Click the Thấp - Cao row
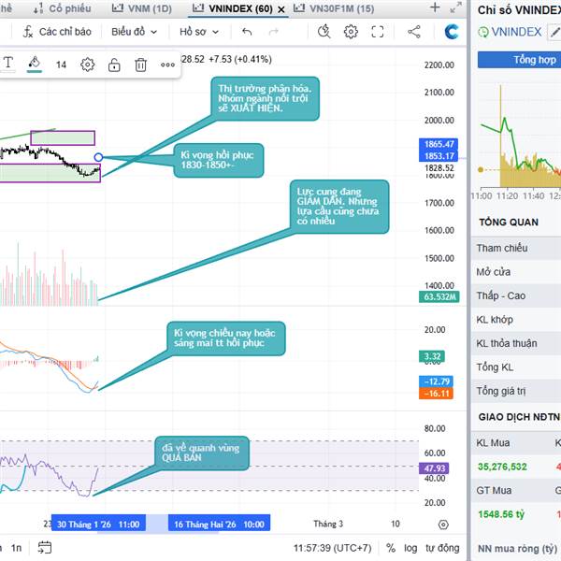The height and width of the screenshot is (561, 561). (516, 295)
